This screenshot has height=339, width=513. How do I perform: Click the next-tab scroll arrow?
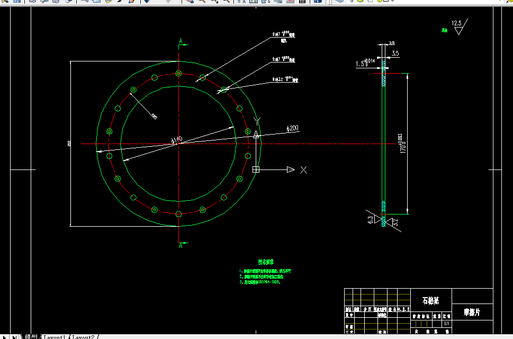[x=5, y=337]
